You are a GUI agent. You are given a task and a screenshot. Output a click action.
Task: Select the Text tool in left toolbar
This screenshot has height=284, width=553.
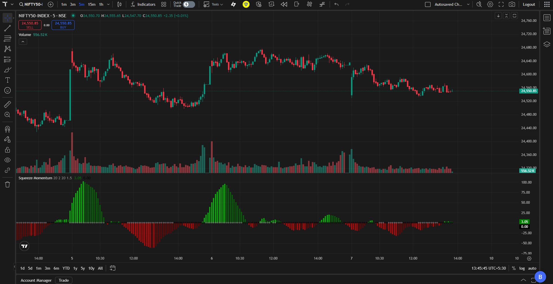(x=7, y=80)
